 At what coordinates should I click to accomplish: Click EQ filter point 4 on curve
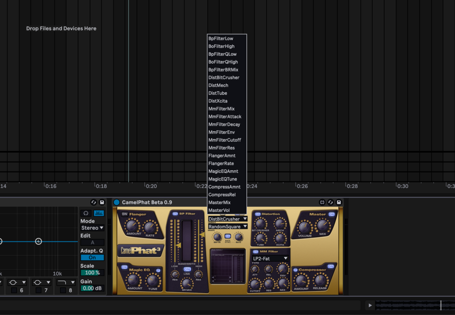click(x=38, y=241)
